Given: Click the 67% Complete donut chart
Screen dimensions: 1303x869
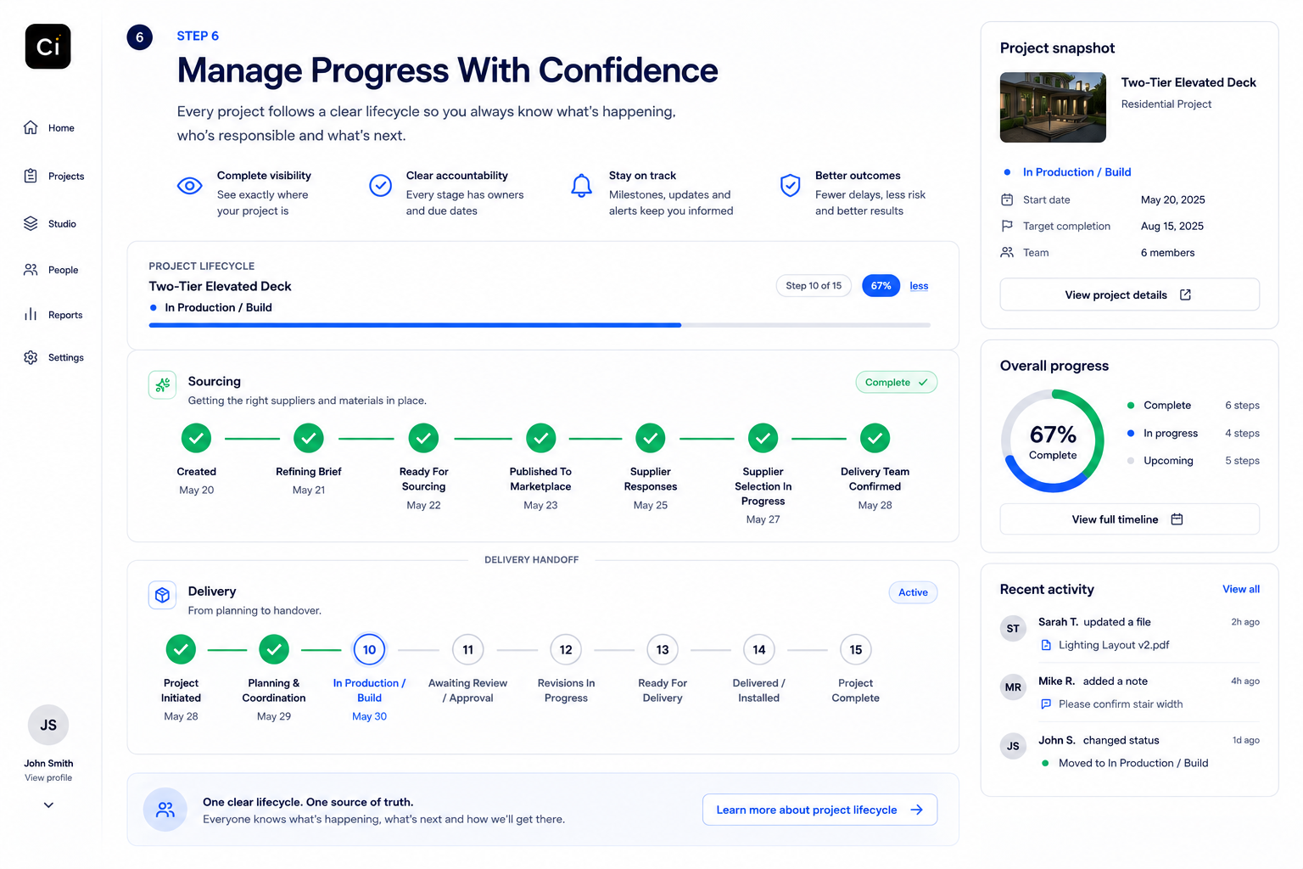Looking at the screenshot, I should (x=1053, y=440).
